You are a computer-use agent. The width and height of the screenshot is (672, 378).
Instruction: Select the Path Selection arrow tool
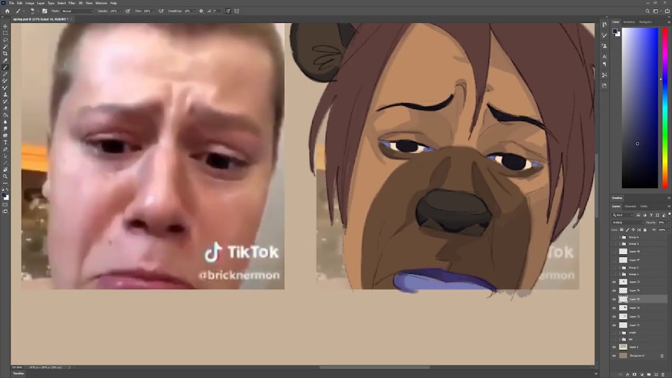click(x=5, y=156)
